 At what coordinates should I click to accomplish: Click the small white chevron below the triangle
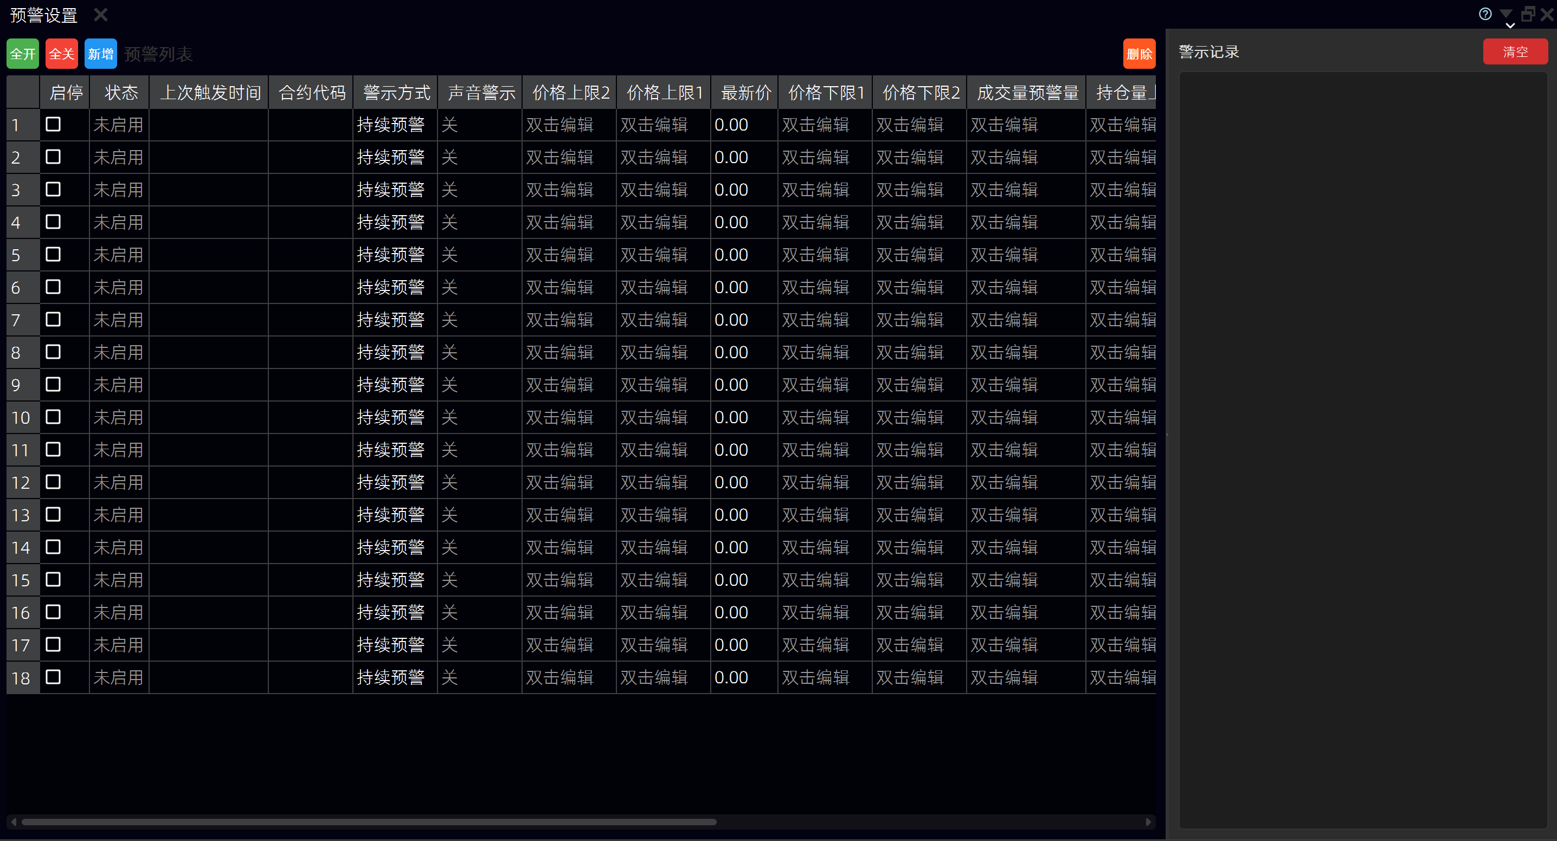click(1510, 26)
